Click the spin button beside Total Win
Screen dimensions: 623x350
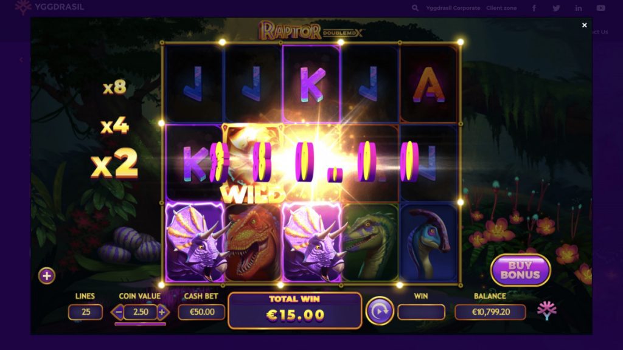tap(380, 311)
